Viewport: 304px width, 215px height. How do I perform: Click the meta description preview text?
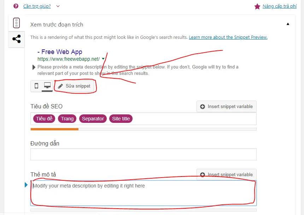click(138, 70)
